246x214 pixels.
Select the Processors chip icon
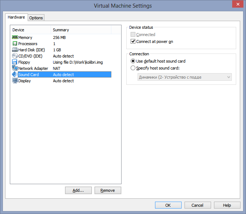pos(15,44)
